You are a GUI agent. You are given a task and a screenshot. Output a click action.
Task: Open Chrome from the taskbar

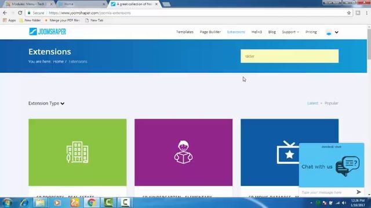point(92,203)
